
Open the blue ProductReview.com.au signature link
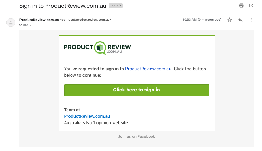pyautogui.click(x=87, y=116)
